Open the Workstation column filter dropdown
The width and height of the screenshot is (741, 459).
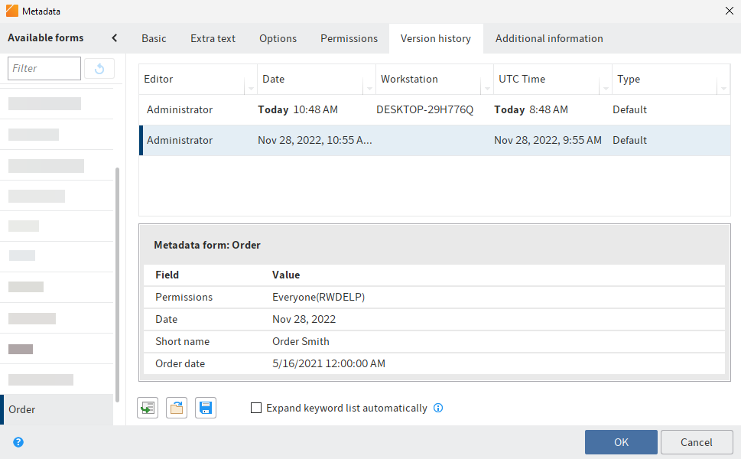(487, 89)
